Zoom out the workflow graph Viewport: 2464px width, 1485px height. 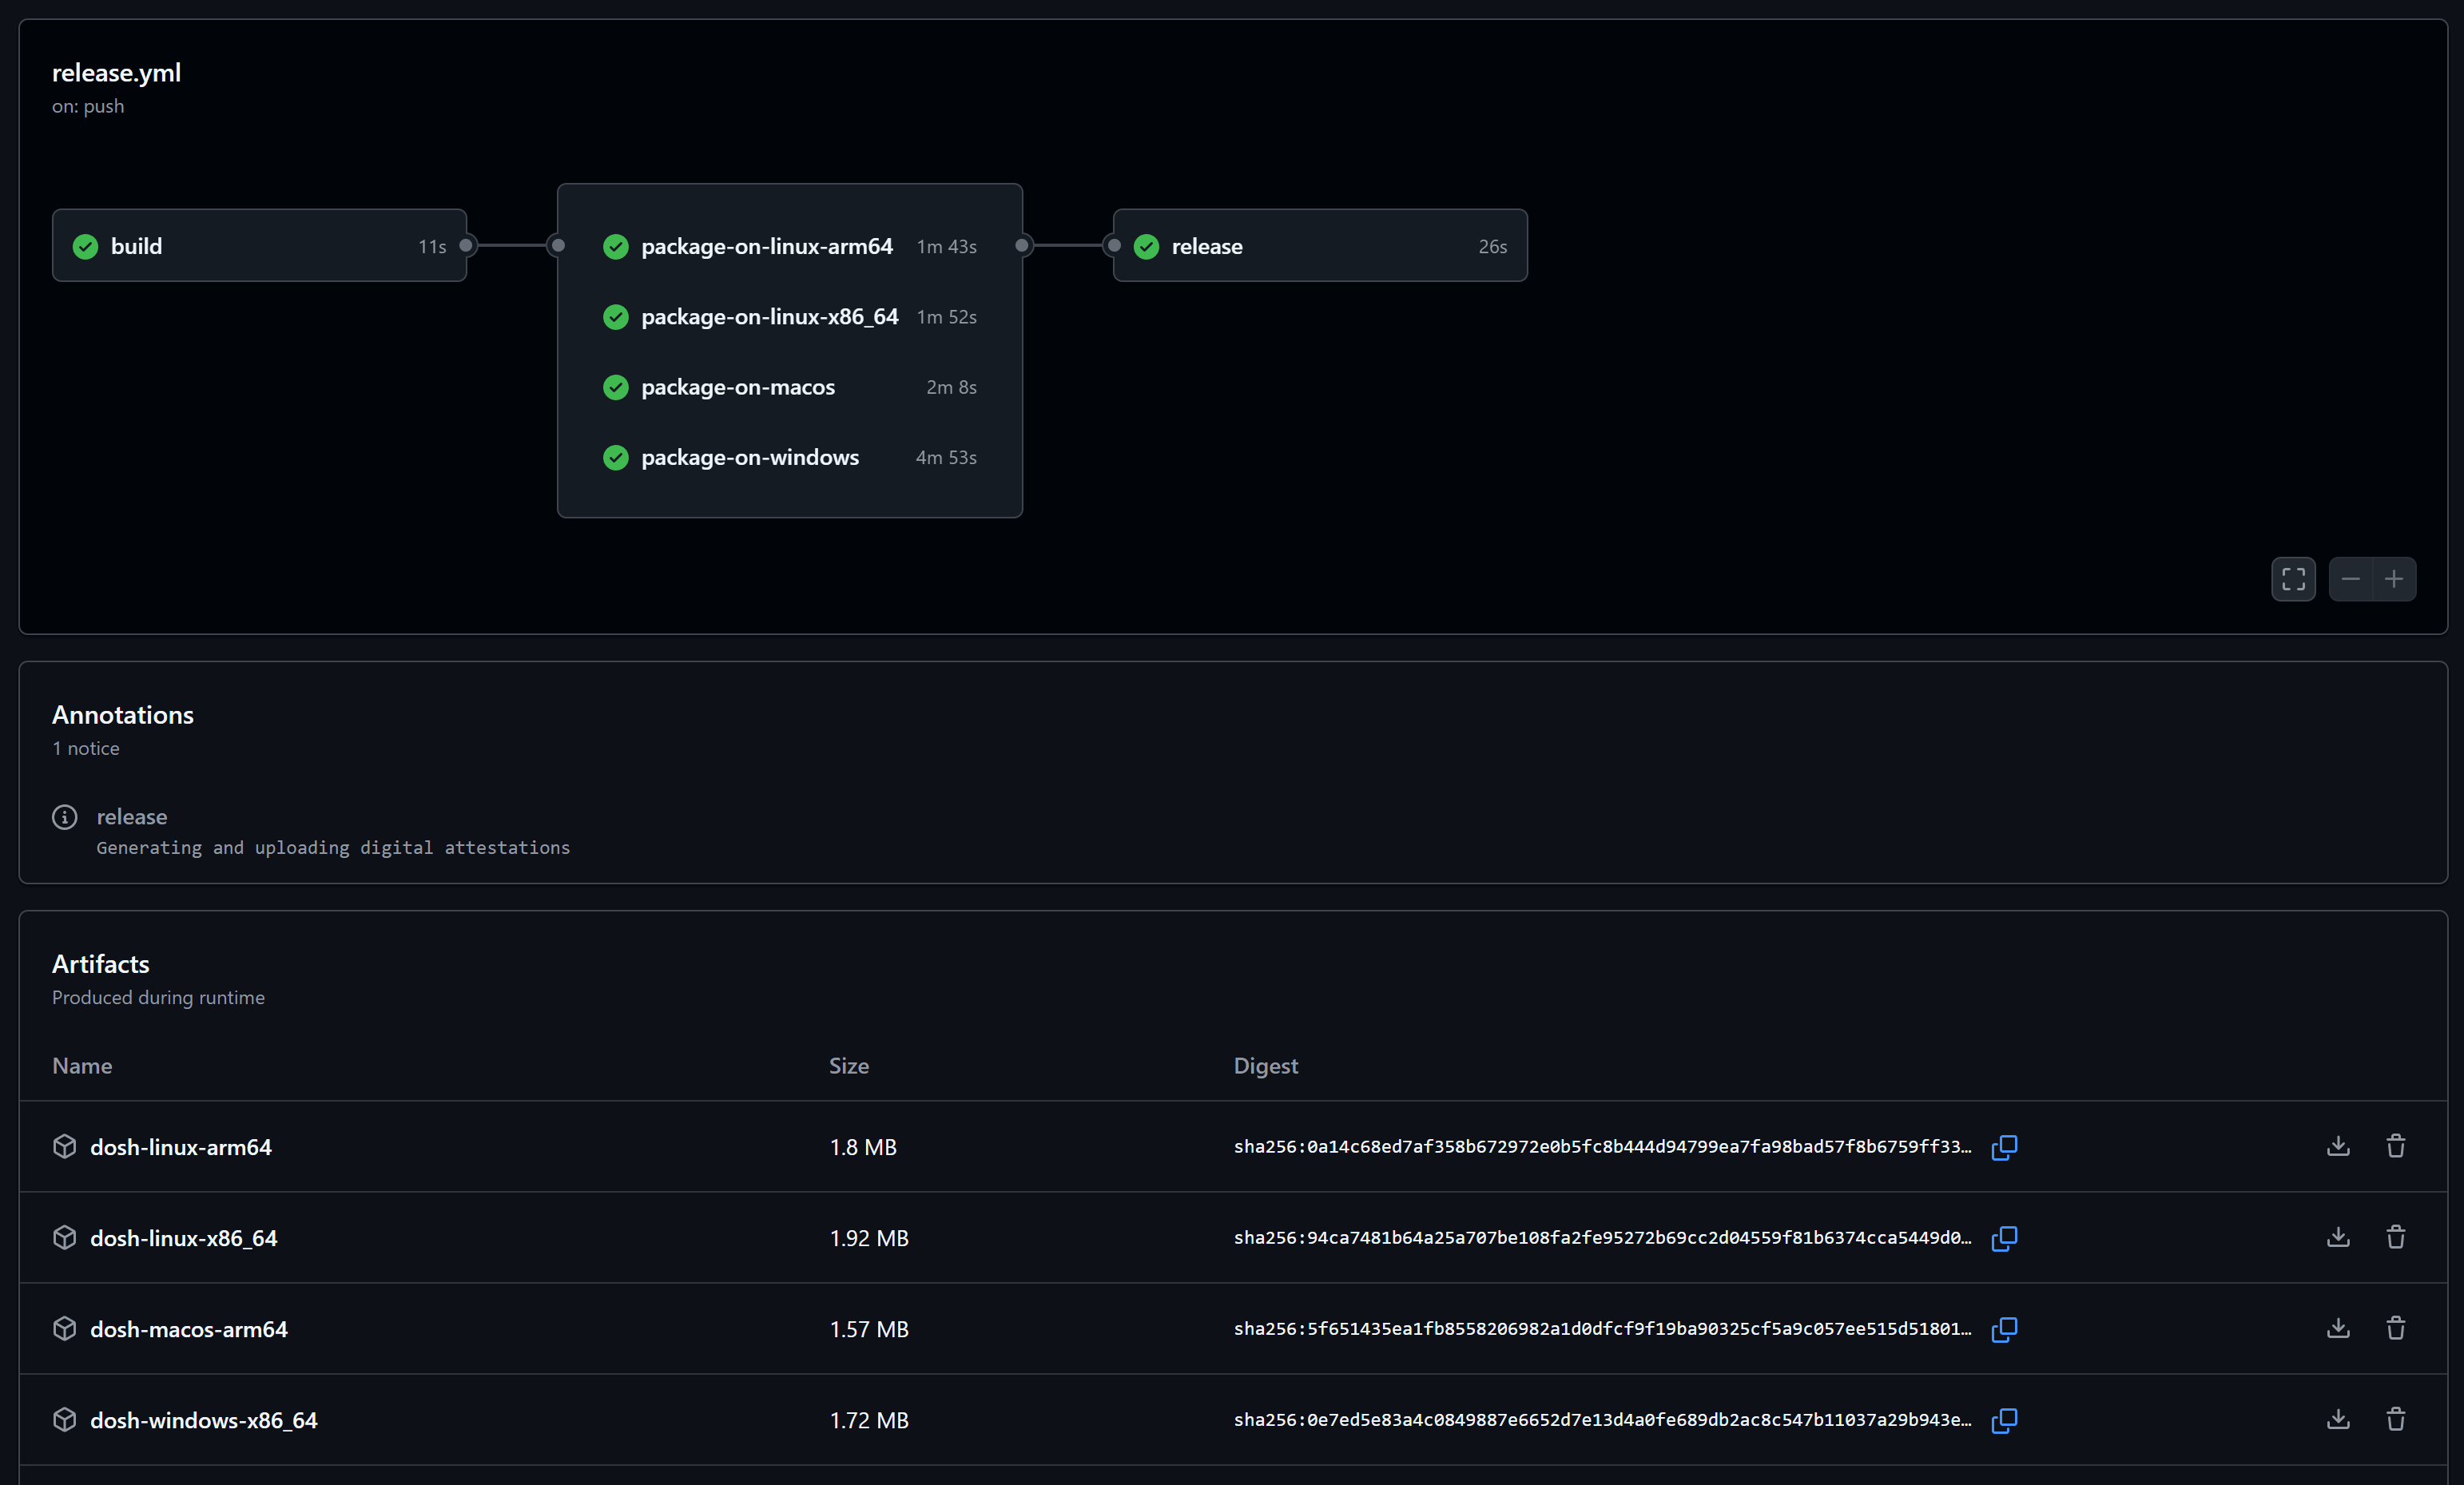tap(2351, 579)
